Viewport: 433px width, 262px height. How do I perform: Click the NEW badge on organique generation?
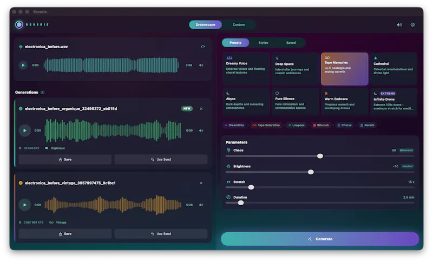click(187, 108)
